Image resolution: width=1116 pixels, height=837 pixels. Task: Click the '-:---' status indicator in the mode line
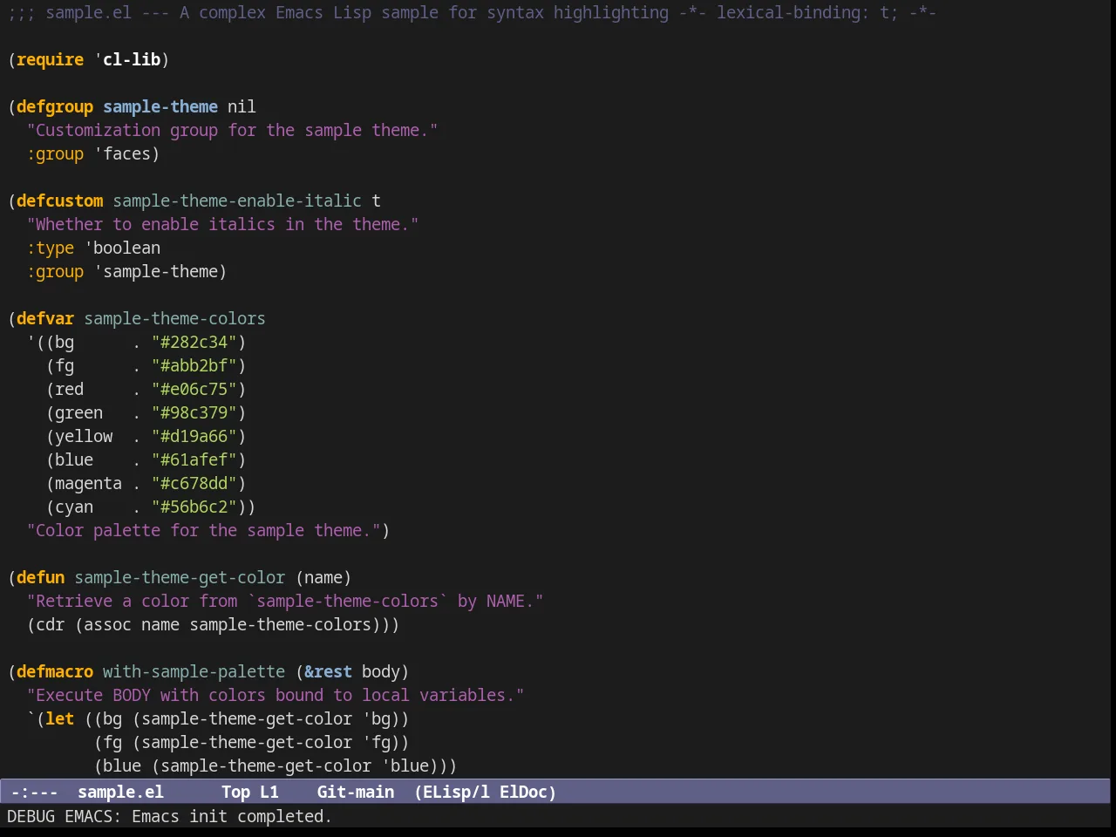tap(34, 792)
